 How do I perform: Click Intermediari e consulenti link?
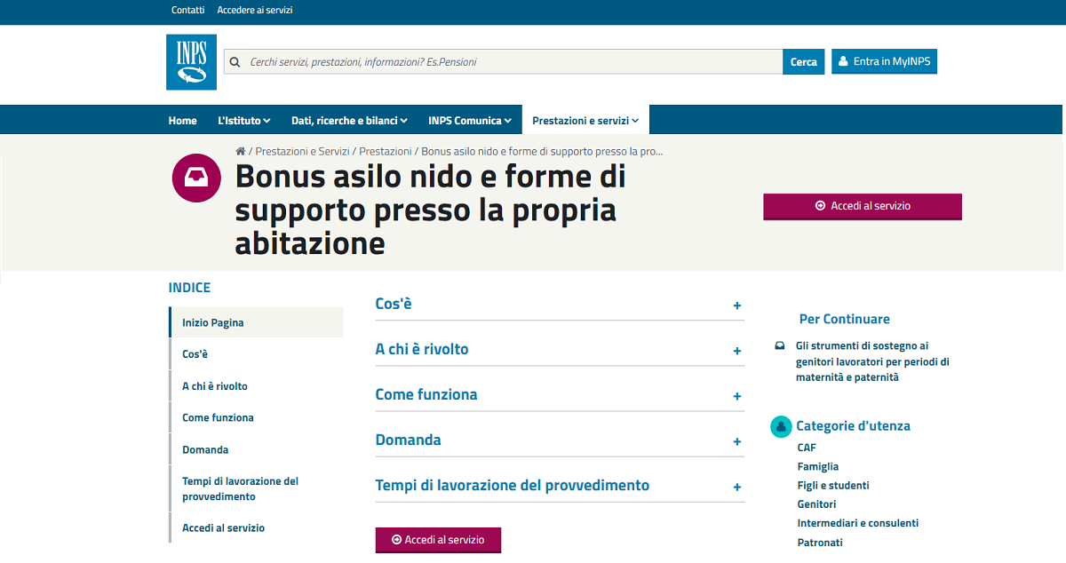coord(858,523)
